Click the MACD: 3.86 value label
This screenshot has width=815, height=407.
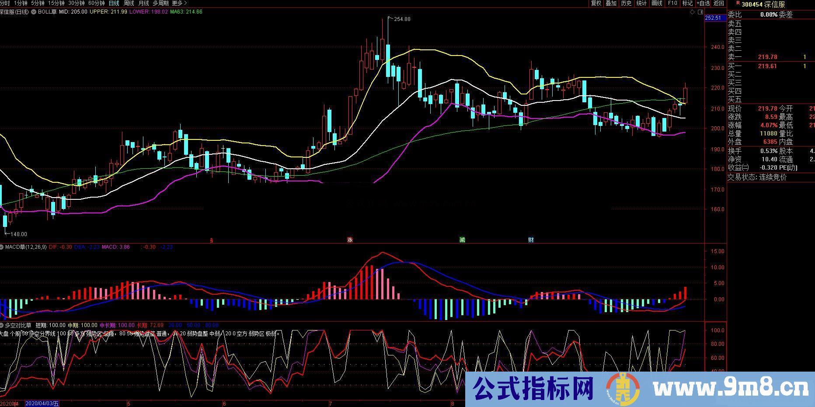[x=116, y=247]
